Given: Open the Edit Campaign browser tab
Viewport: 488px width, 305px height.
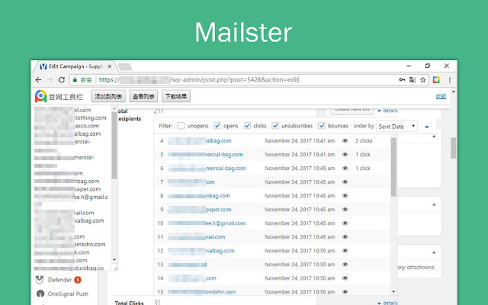Looking at the screenshot, I should [x=72, y=66].
